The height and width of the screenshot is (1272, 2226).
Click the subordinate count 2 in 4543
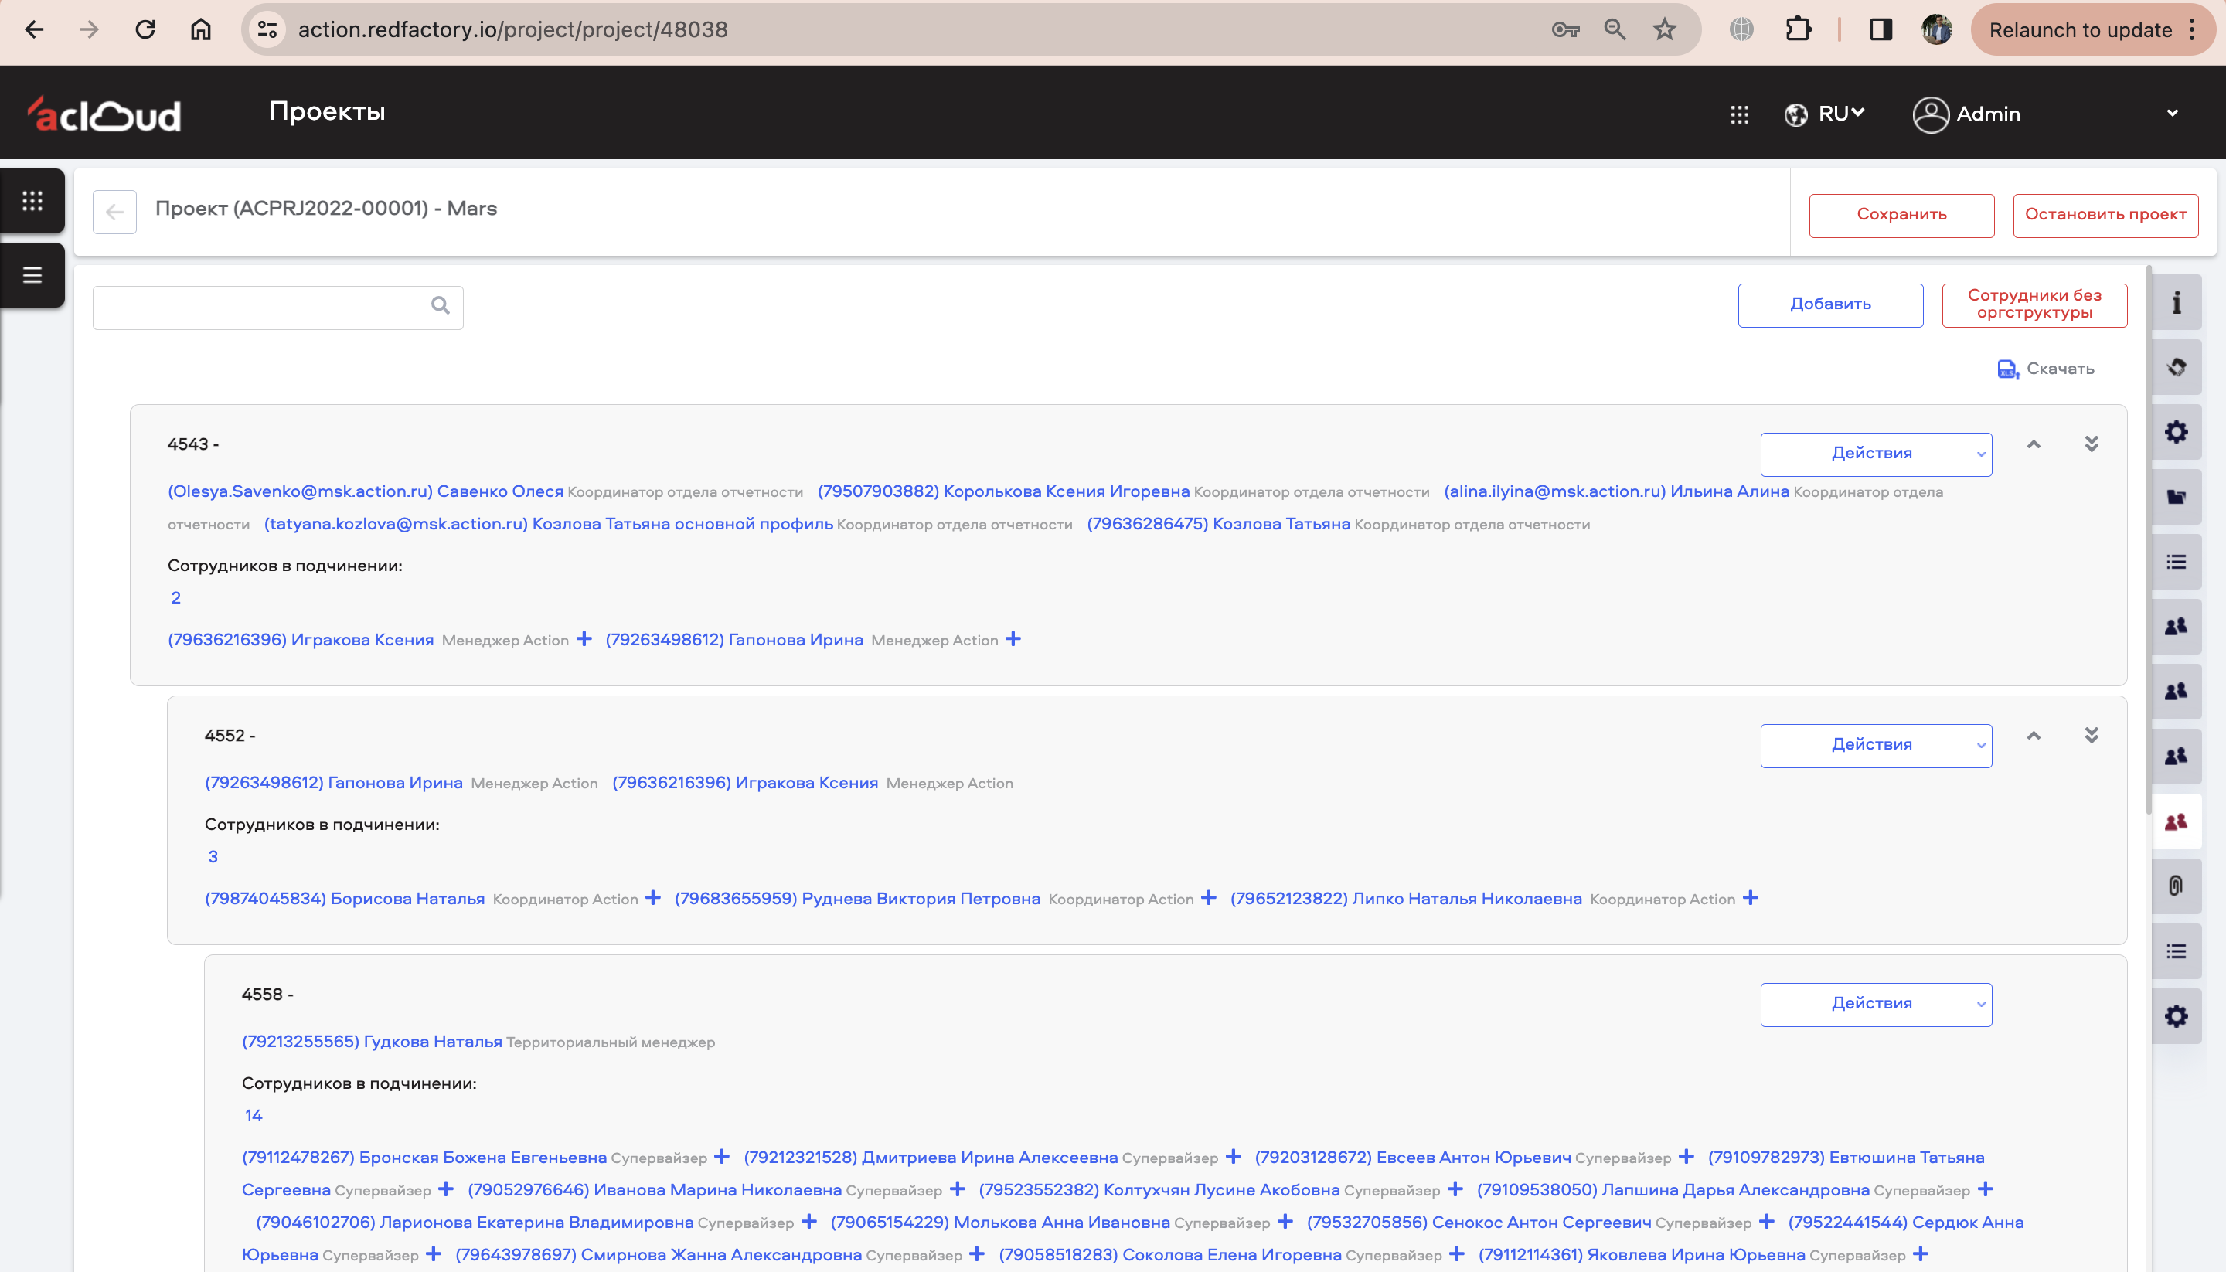coord(175,598)
